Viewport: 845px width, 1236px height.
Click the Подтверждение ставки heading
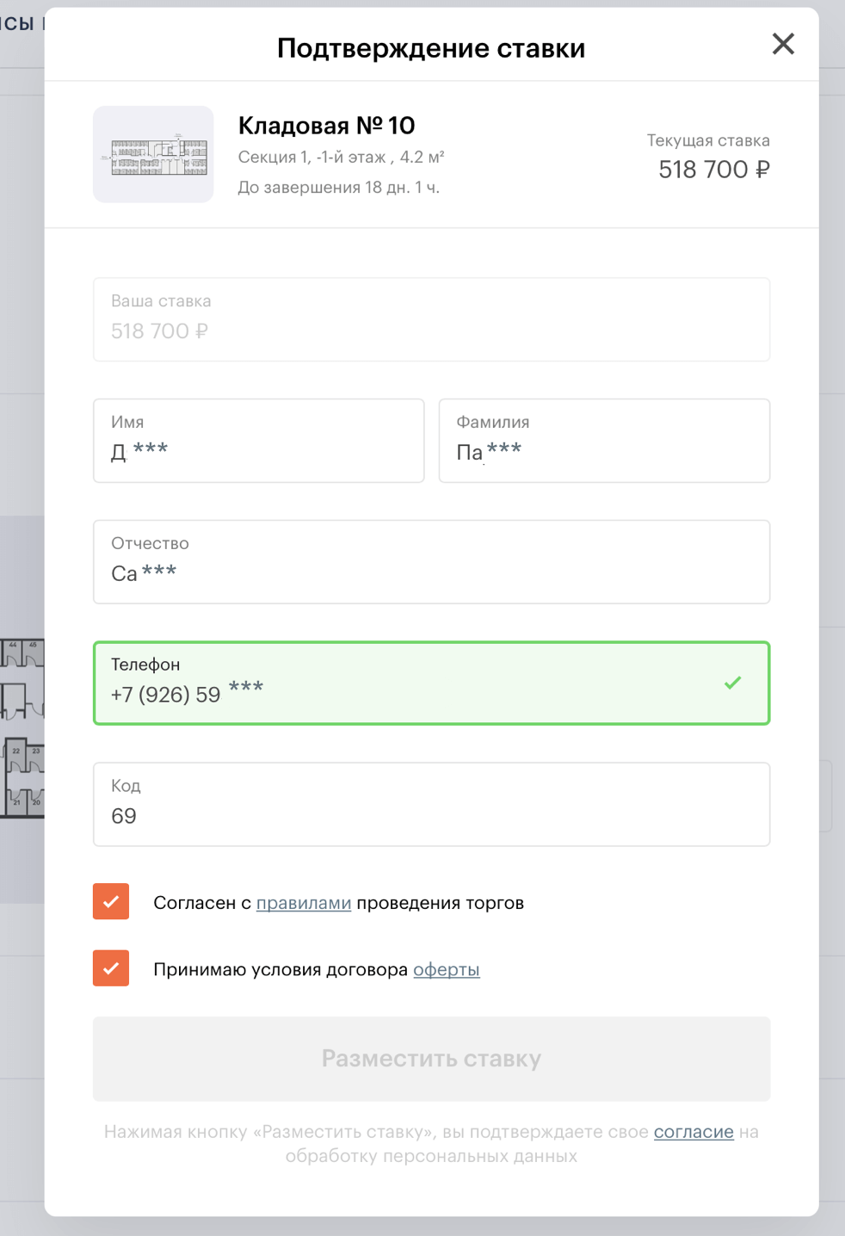coord(430,48)
